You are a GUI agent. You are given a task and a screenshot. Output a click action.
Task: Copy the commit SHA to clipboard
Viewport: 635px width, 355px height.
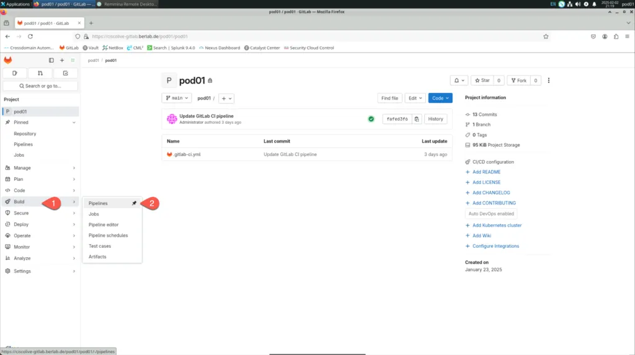point(417,119)
